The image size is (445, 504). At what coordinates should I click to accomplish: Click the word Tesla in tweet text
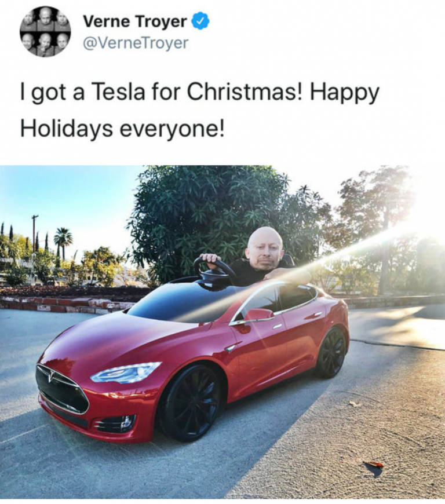tap(118, 92)
